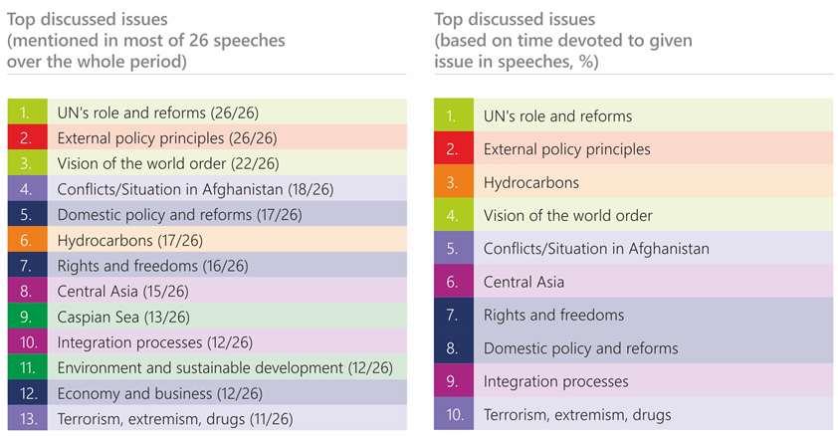Click the red number 2 square in right list
Viewport: 838px width, 436px height.
455,149
